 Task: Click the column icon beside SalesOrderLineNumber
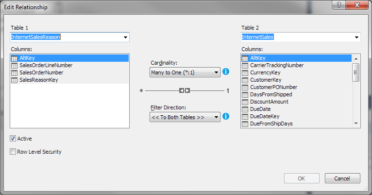click(x=14, y=66)
